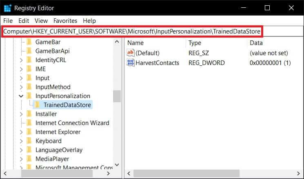The height and width of the screenshot is (179, 304).
Task: Click the InputMethod folder icon
Action: tap(29, 87)
